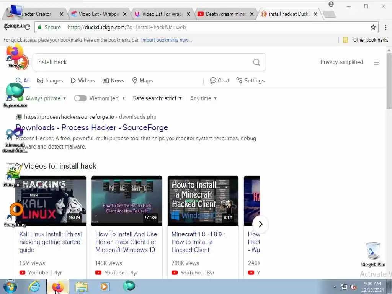Open DuckDuckGo hamburger menu
Viewport: 392px width, 294px height.
[x=376, y=62]
